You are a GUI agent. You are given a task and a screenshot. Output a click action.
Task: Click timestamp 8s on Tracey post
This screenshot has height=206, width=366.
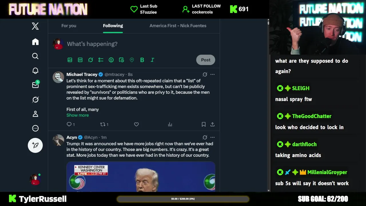point(130,74)
